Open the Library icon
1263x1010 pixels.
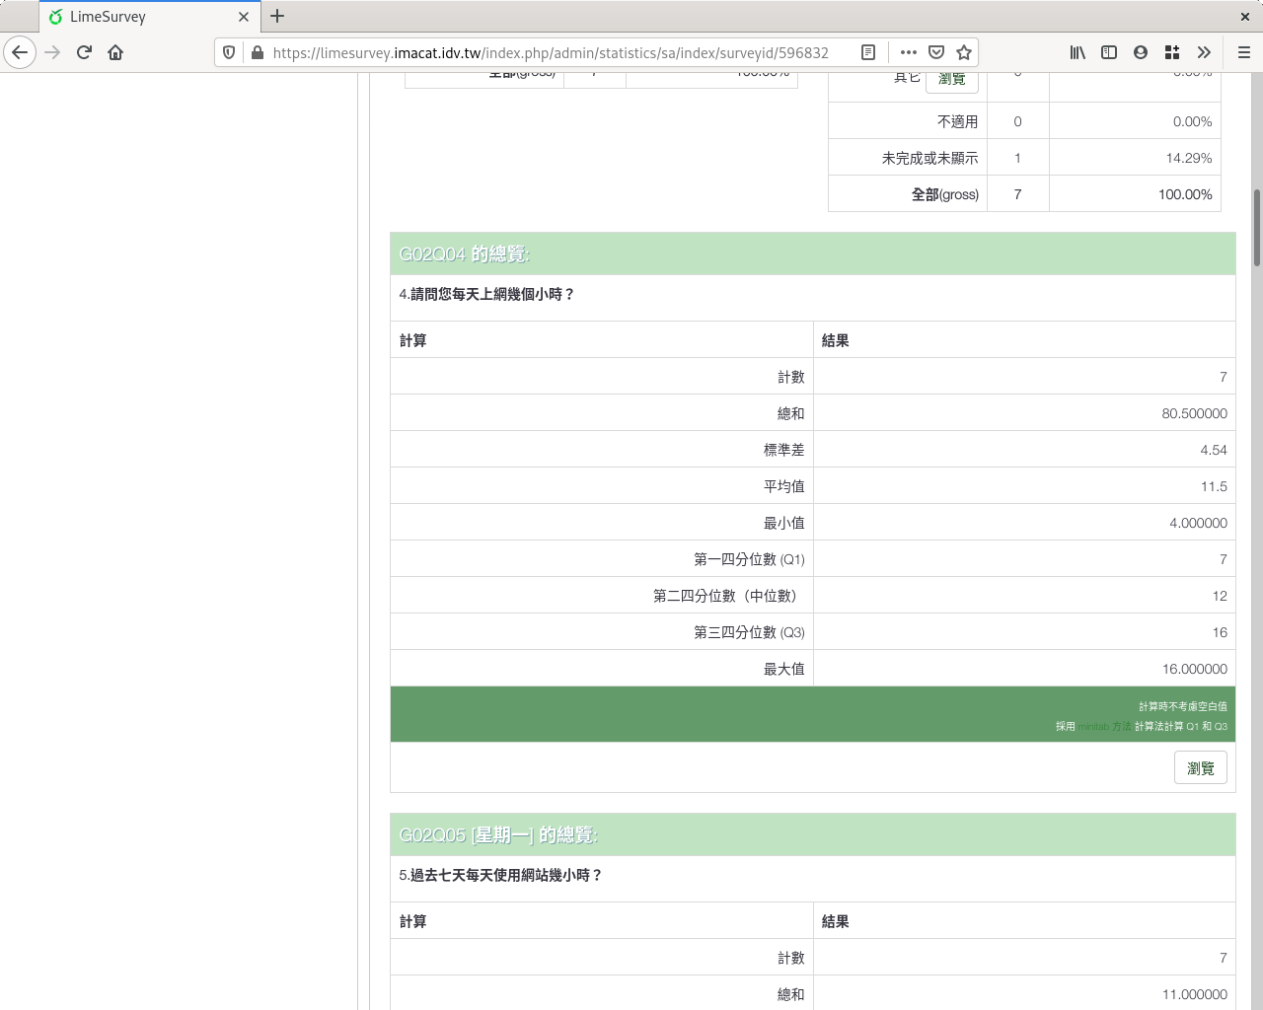[1077, 52]
